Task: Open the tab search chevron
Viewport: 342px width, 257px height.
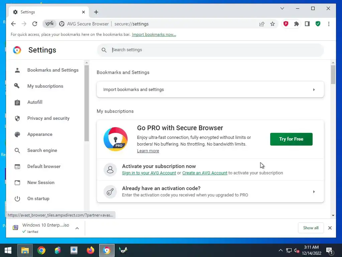Action: pos(282,8)
